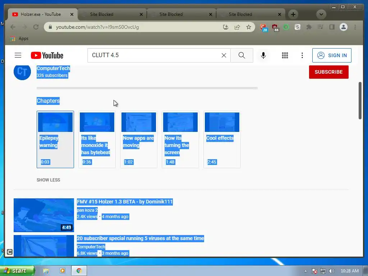Select Chrome in the taskbar
Image resolution: width=368 pixels, height=276 pixels.
click(x=79, y=271)
